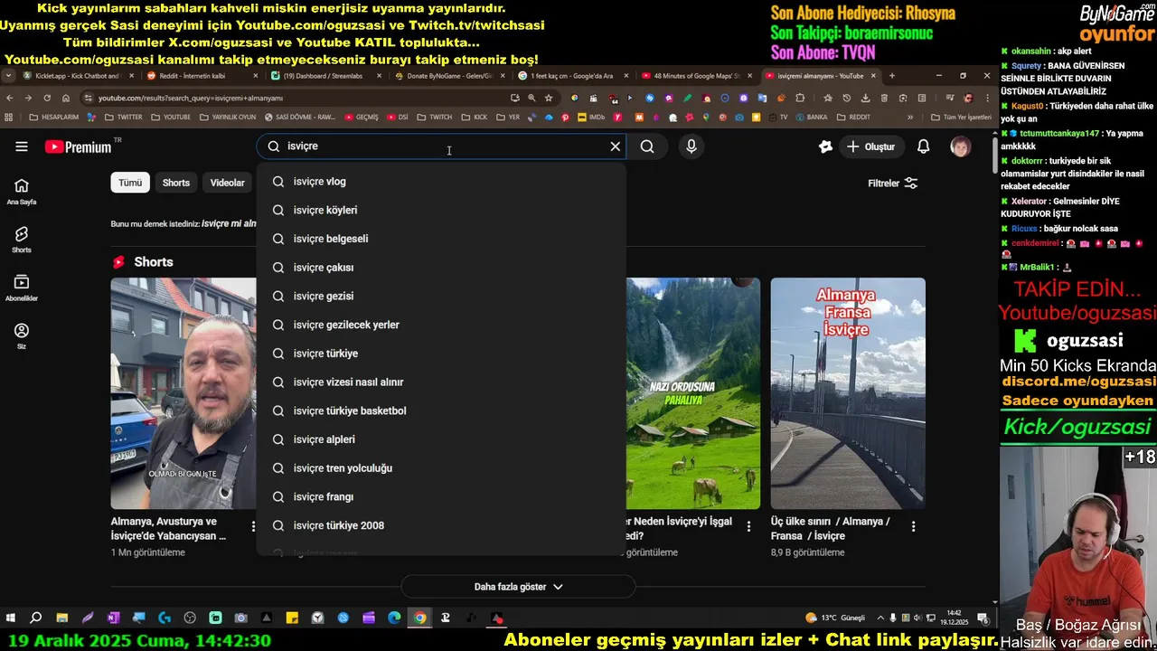This screenshot has height=651, width=1157.
Task: Open Abonelikler in the left sidebar
Action: tap(22, 288)
